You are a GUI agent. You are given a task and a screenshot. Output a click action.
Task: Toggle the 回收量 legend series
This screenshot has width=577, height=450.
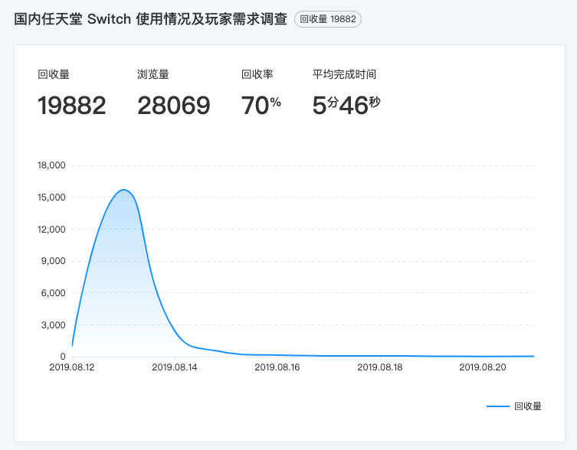[x=527, y=406]
